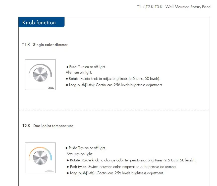Select the T1-K dimmer panel image
This screenshot has height=186, width=217.
[40, 75]
